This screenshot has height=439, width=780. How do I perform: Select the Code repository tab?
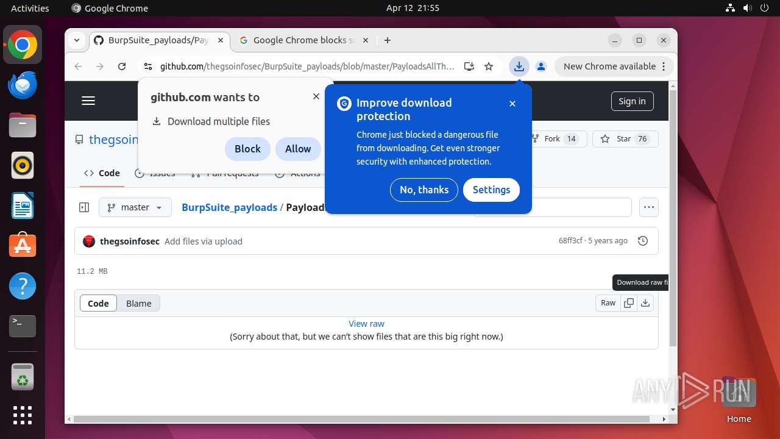102,173
